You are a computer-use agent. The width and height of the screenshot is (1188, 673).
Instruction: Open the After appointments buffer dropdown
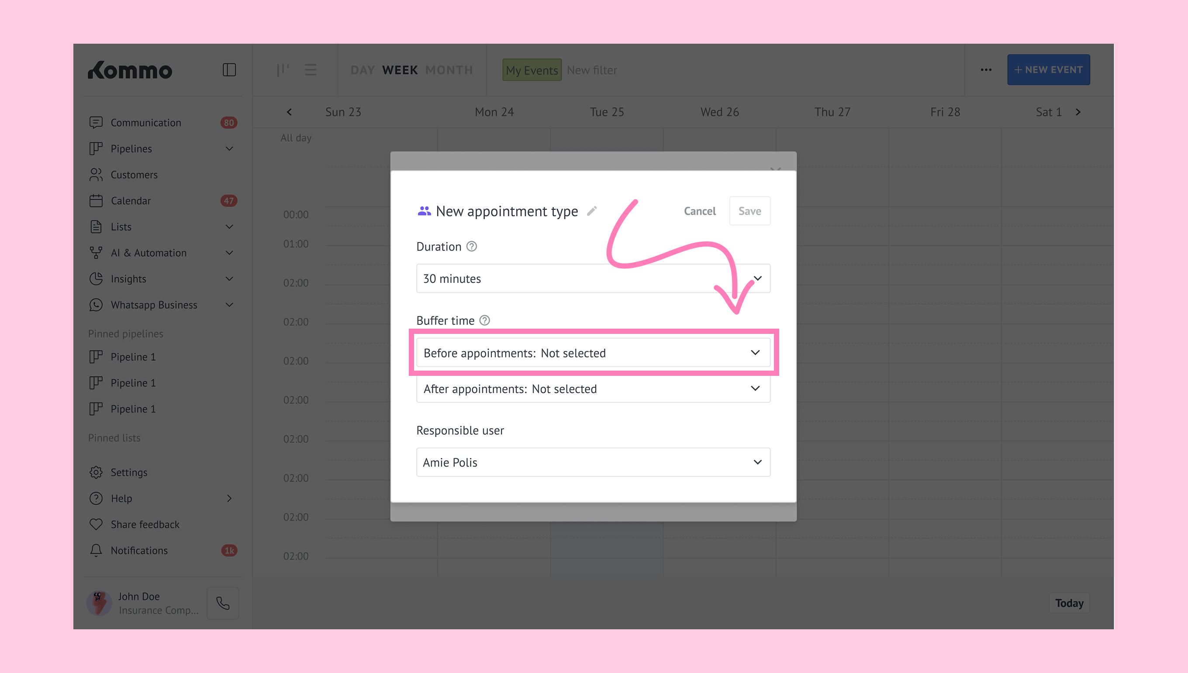coord(593,389)
